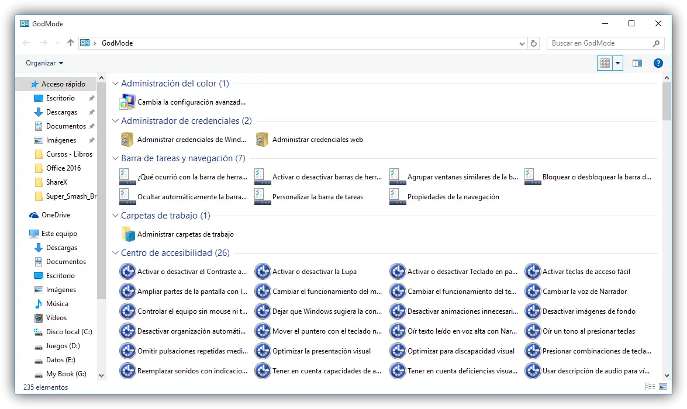Open ShareX folder in quick access
Viewport: 687px width, 409px height.
(51, 182)
